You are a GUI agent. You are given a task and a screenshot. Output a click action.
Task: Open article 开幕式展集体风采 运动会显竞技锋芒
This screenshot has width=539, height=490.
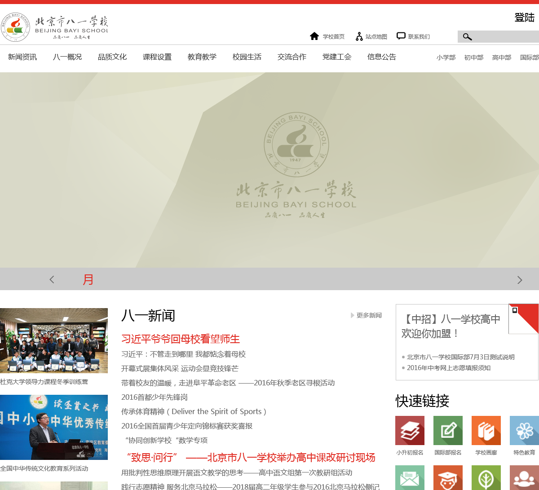[x=180, y=369]
